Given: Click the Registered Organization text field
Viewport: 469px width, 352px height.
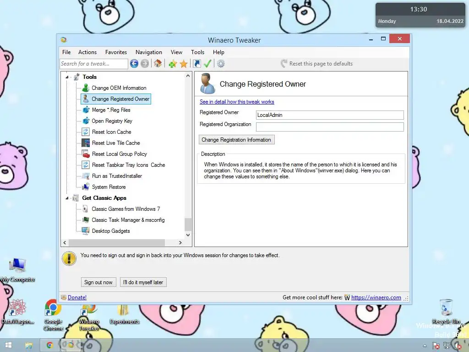Looking at the screenshot, I should 330,127.
